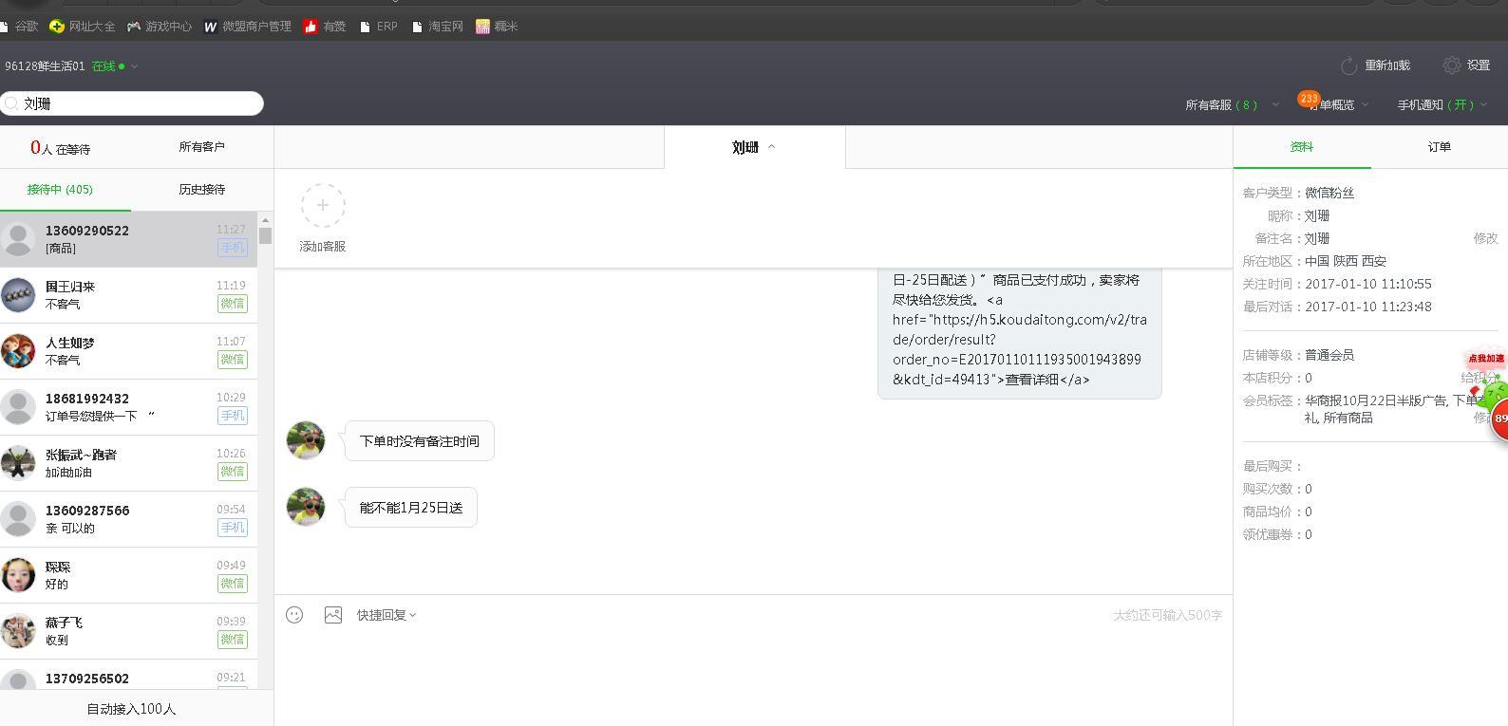The width and height of the screenshot is (1508, 726).
Task: Open 网址大全 bookmark
Action: (83, 27)
